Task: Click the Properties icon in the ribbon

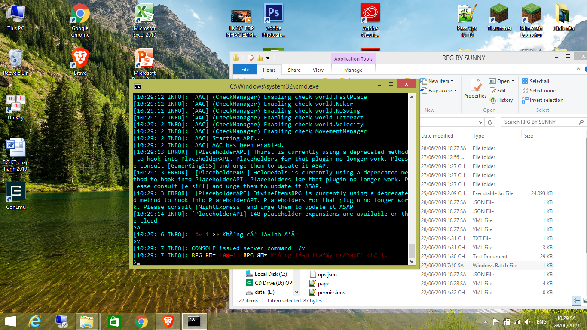Action: coord(475,89)
